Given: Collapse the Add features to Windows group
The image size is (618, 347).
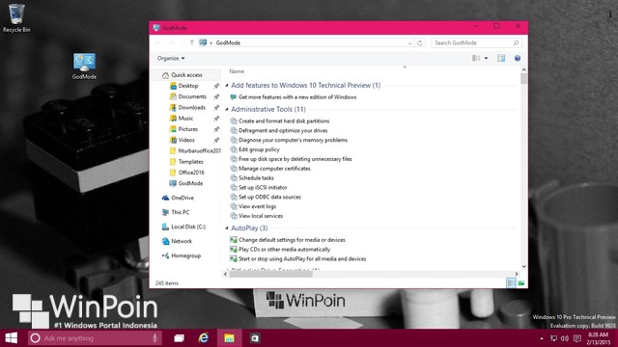Looking at the screenshot, I should (x=227, y=86).
